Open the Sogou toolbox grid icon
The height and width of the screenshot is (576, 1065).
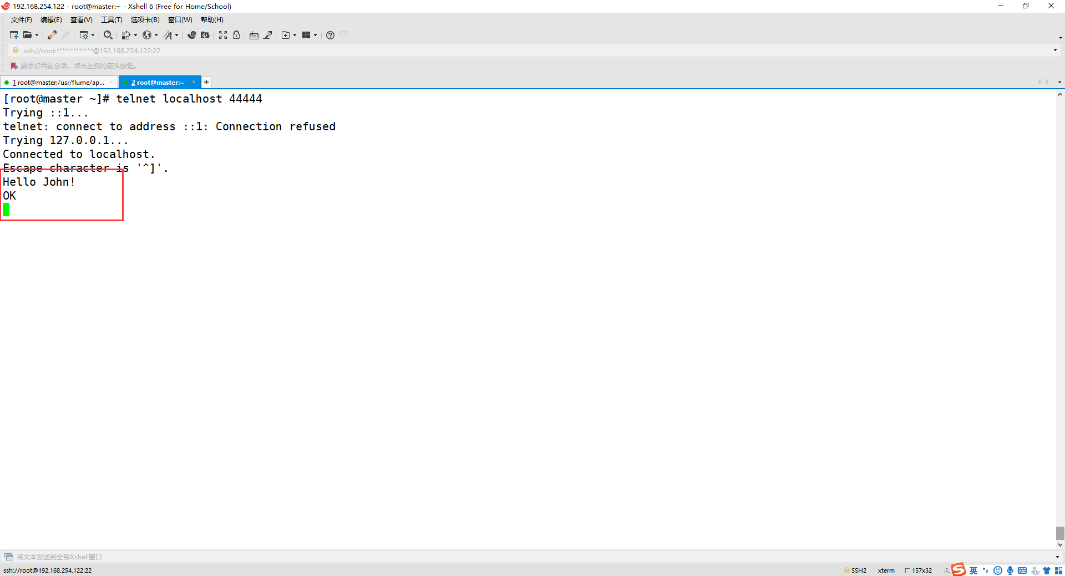1059,570
